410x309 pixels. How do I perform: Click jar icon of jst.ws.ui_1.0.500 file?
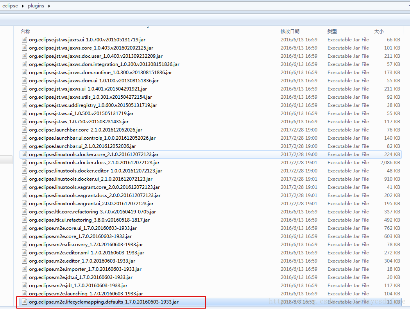24,113
